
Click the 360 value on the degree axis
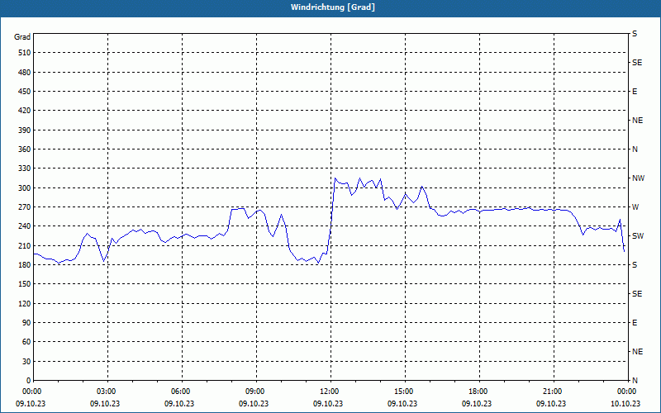click(25, 150)
